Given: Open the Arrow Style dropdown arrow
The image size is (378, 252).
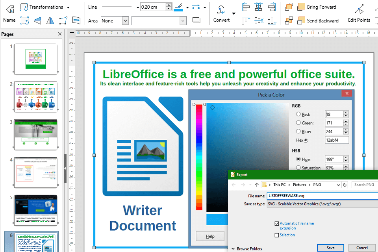Looking at the screenshot, I should [205, 7].
